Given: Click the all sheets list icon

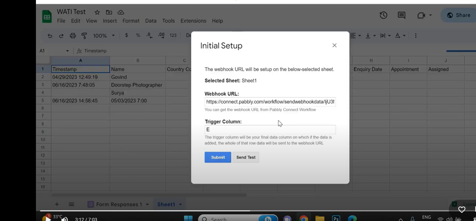Looking at the screenshot, I should pyautogui.click(x=71, y=204).
